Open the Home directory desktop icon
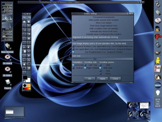 coord(8,46)
